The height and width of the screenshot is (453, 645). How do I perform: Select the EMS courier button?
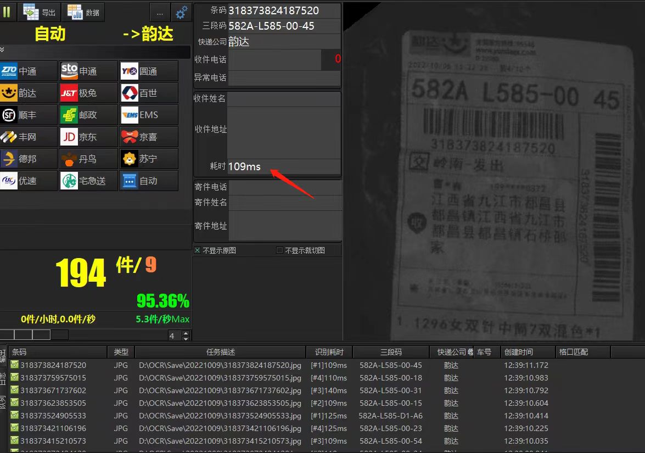149,115
